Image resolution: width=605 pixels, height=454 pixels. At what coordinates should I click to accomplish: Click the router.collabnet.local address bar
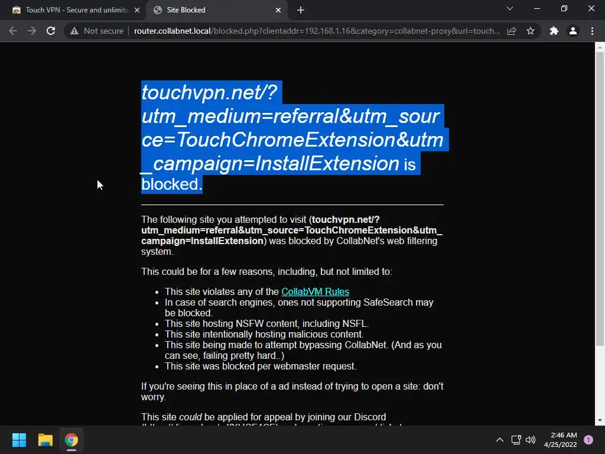click(x=317, y=31)
